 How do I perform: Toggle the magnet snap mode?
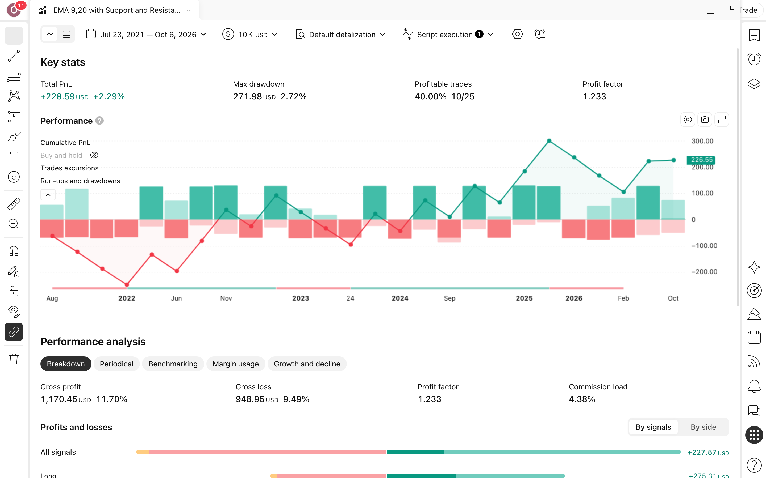(x=14, y=251)
